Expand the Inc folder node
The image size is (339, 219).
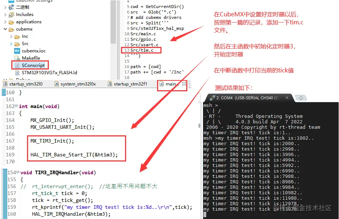11,36
